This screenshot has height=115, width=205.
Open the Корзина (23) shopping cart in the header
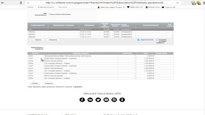(x=169, y=7)
